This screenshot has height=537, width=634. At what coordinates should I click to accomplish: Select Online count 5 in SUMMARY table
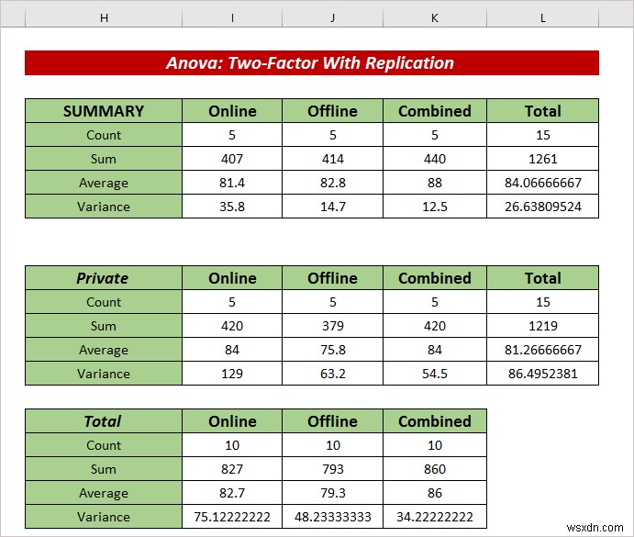(232, 135)
